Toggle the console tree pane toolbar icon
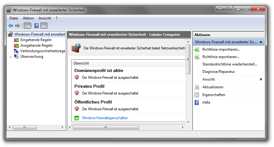This screenshot has height=147, width=274. point(27,26)
